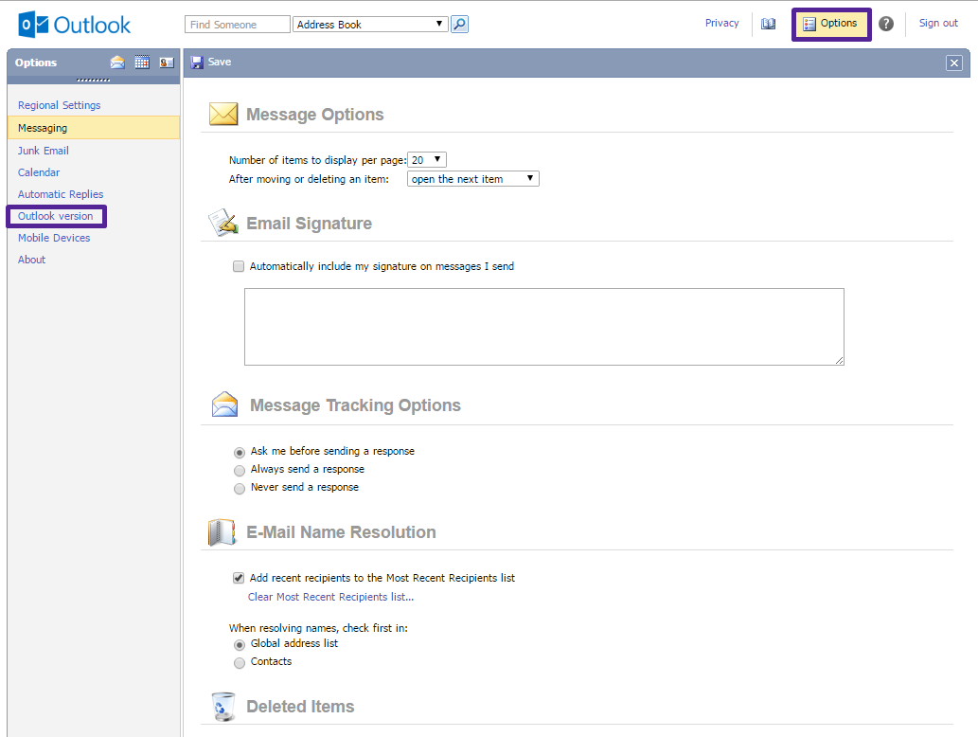Screen dimensions: 978x737
Task: Open Calendar icon in Options header
Action: (x=142, y=63)
